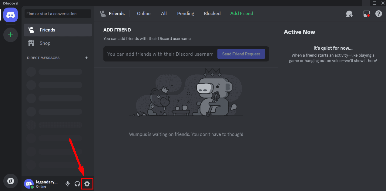This screenshot has height=191, width=386.
Task: Select the Add Friend tab
Action: tap(242, 14)
